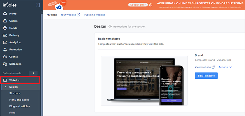Collapse the sidebar with the arrow icon

[x=38, y=5]
